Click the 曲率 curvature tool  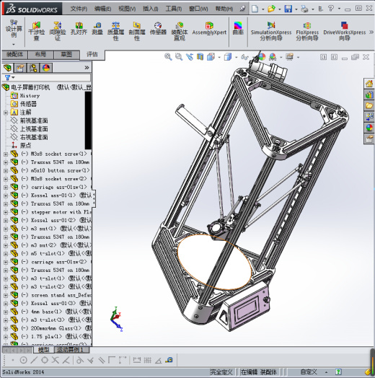tap(238, 29)
